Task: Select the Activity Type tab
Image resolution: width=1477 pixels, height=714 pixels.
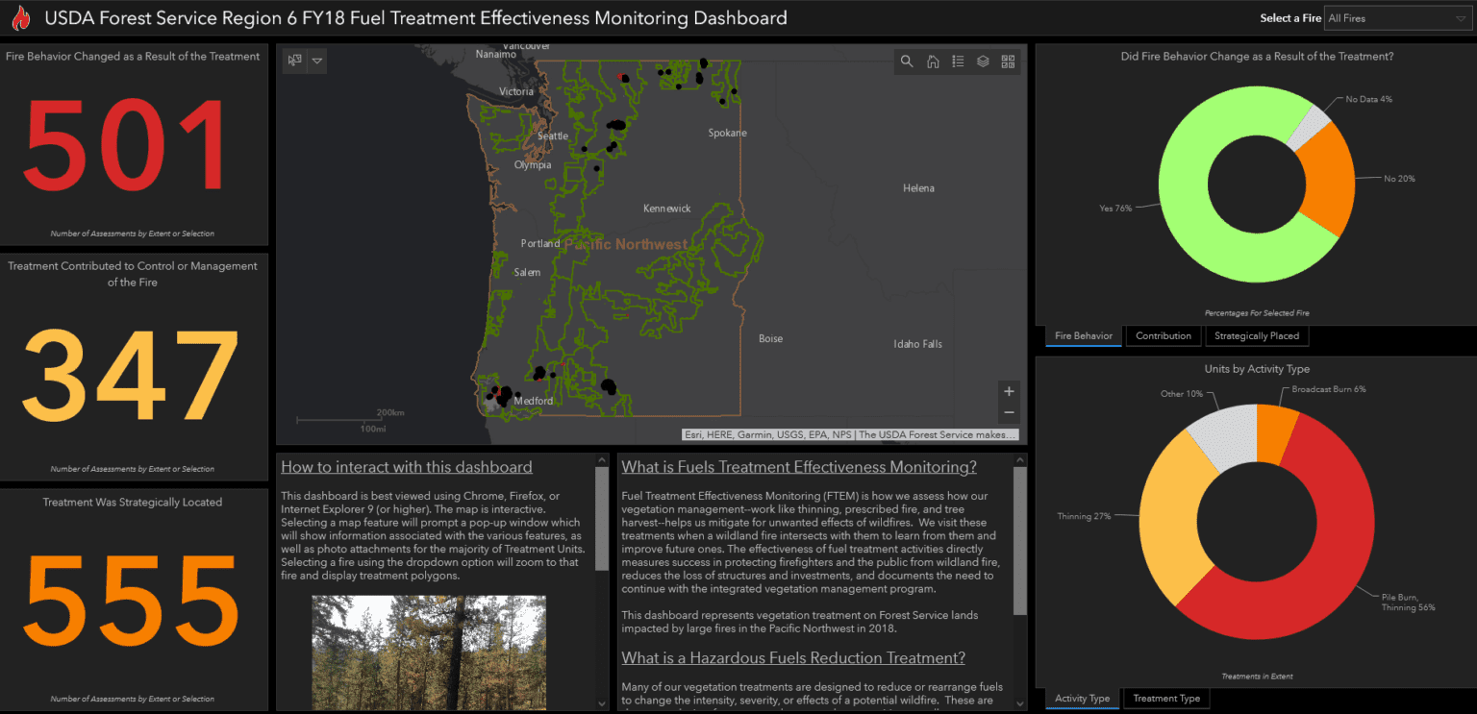Action: coord(1083,699)
